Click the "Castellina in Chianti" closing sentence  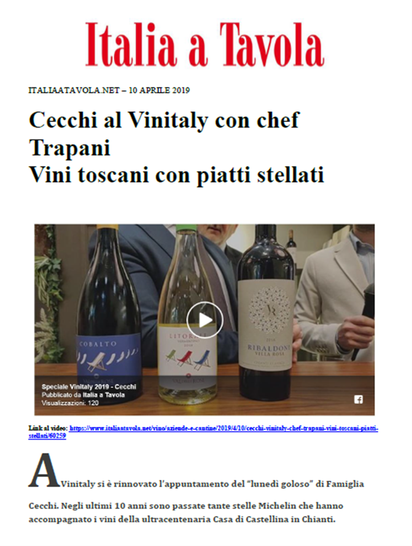[x=182, y=519]
